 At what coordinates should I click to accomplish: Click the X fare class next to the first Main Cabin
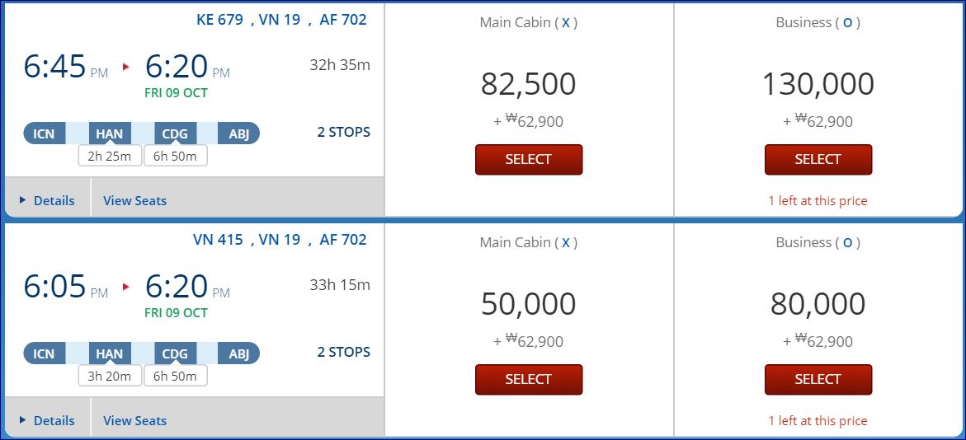coord(566,23)
